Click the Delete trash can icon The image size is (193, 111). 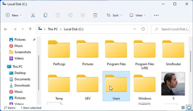coord(95,15)
